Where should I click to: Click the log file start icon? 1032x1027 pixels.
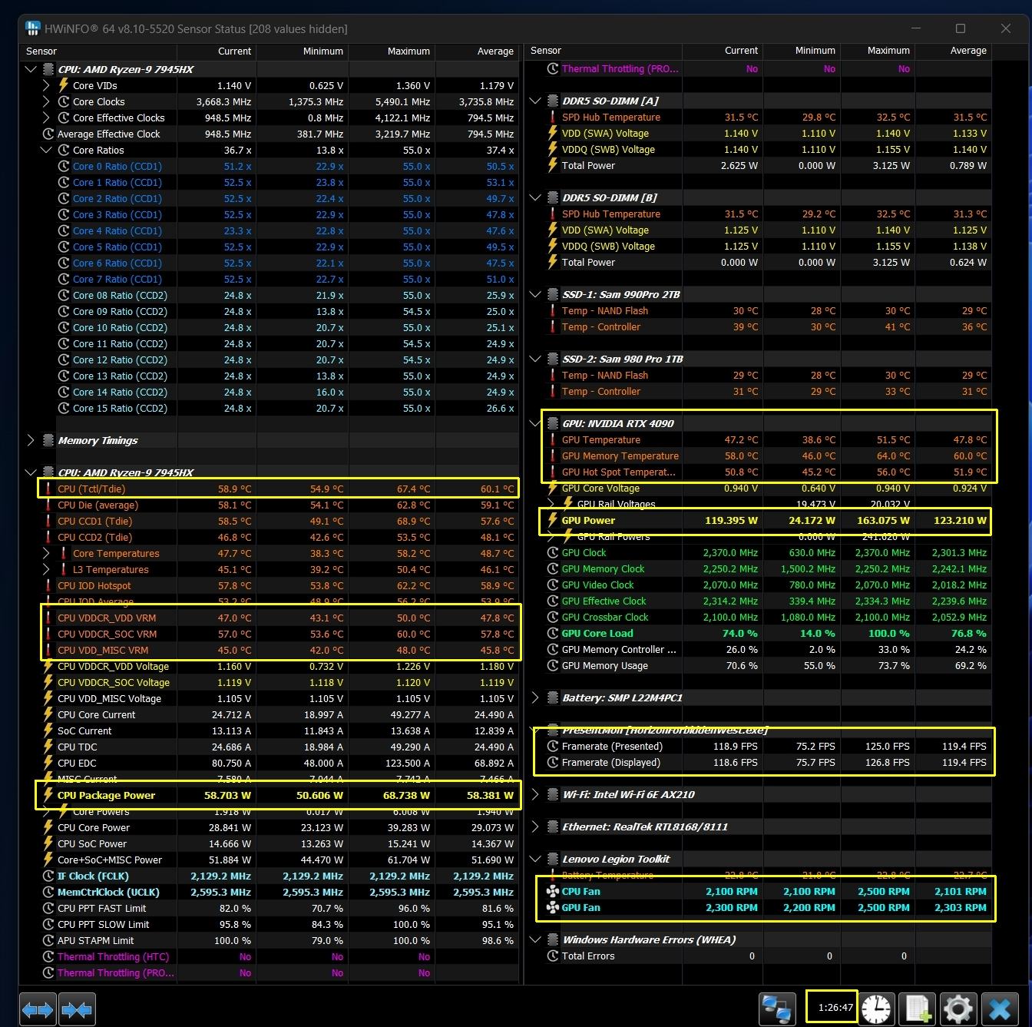pos(918,1009)
